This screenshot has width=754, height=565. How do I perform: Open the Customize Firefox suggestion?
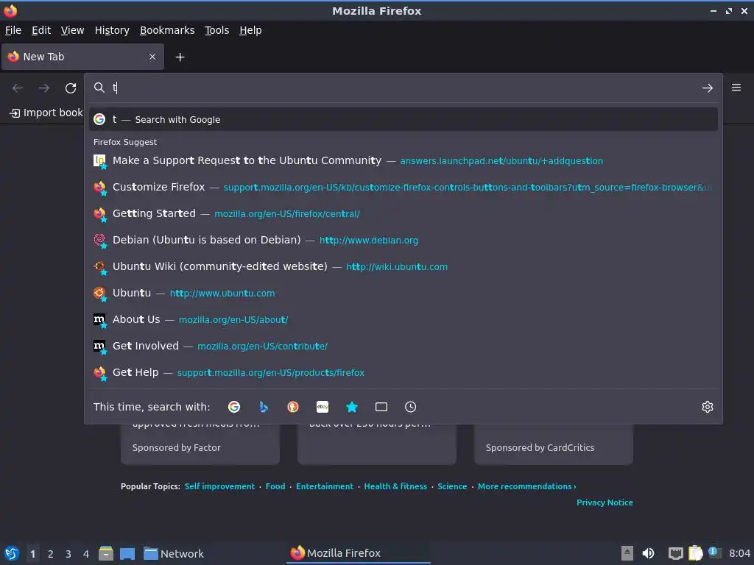pyautogui.click(x=404, y=187)
